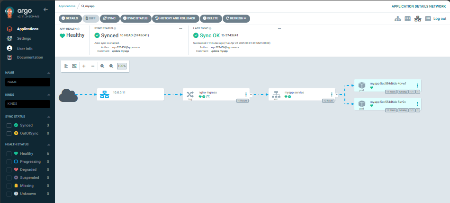Open the 5sv9x pod three-dot menu
Image resolution: width=450 pixels, height=203 pixels.
pos(417,104)
